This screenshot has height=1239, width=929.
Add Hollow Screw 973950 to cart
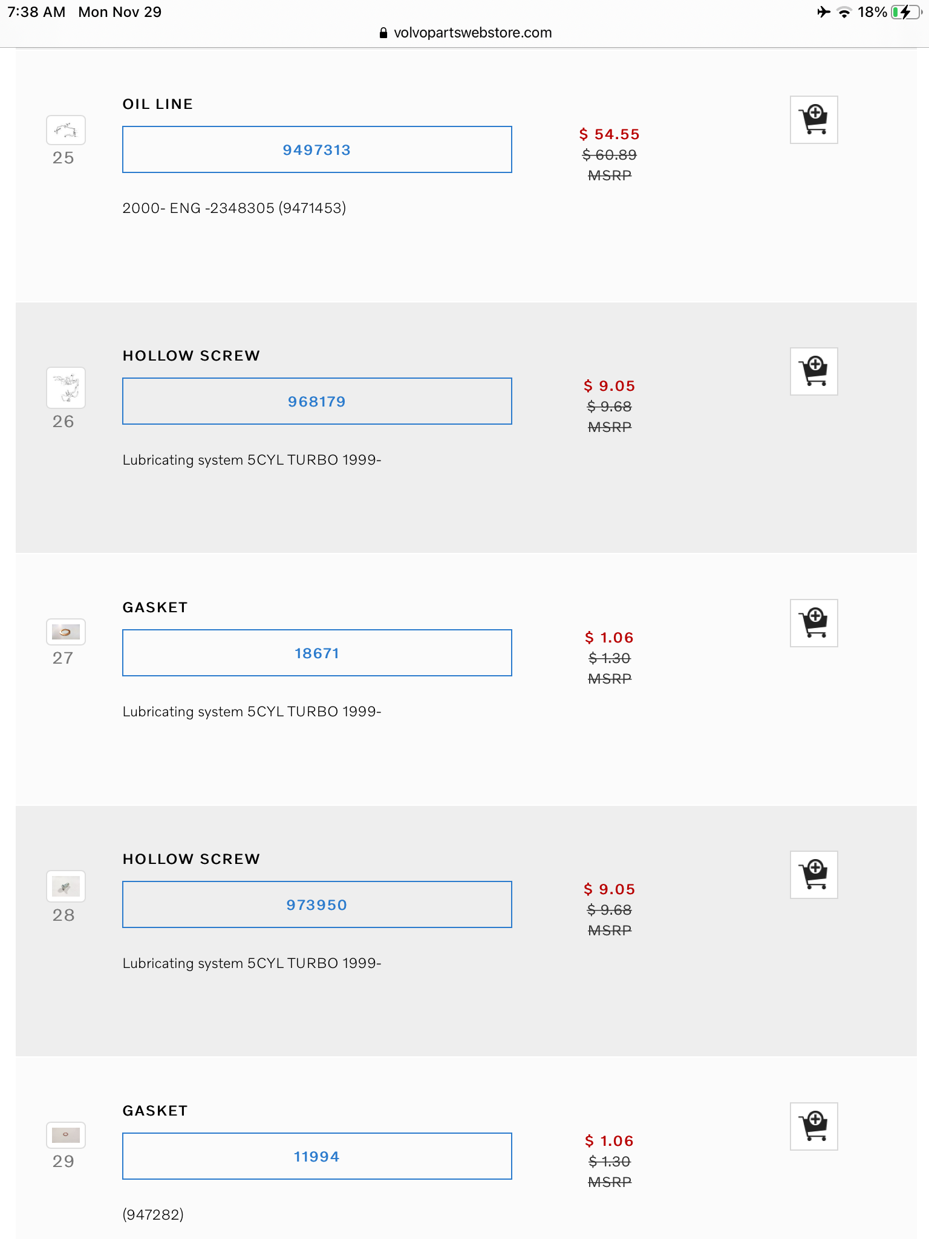point(813,875)
